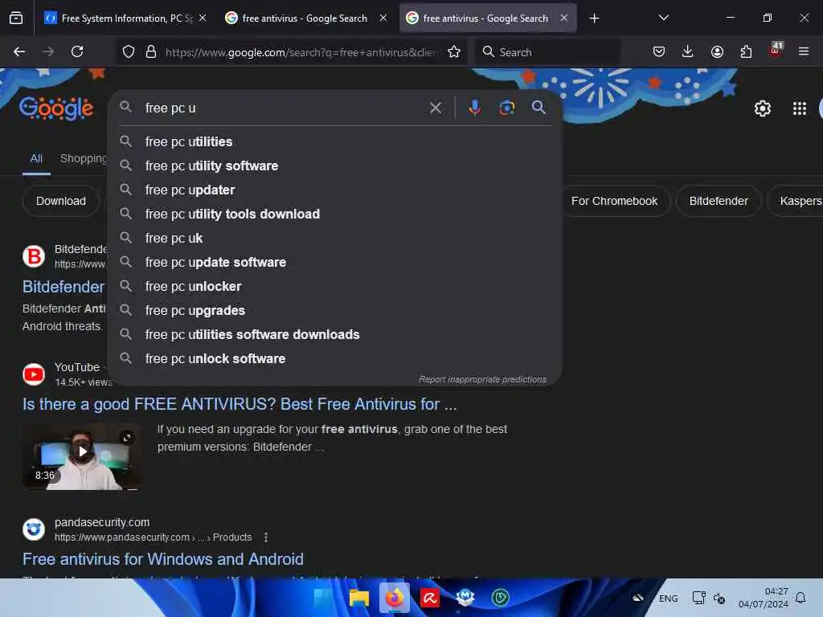This screenshot has width=823, height=617.
Task: Open the Firefox downloads panel
Action: click(688, 51)
